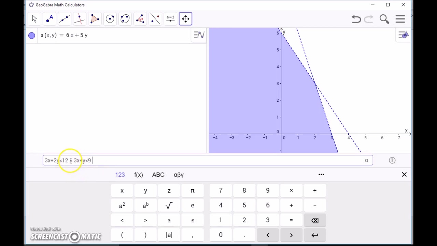Select the Point tool

[50, 19]
